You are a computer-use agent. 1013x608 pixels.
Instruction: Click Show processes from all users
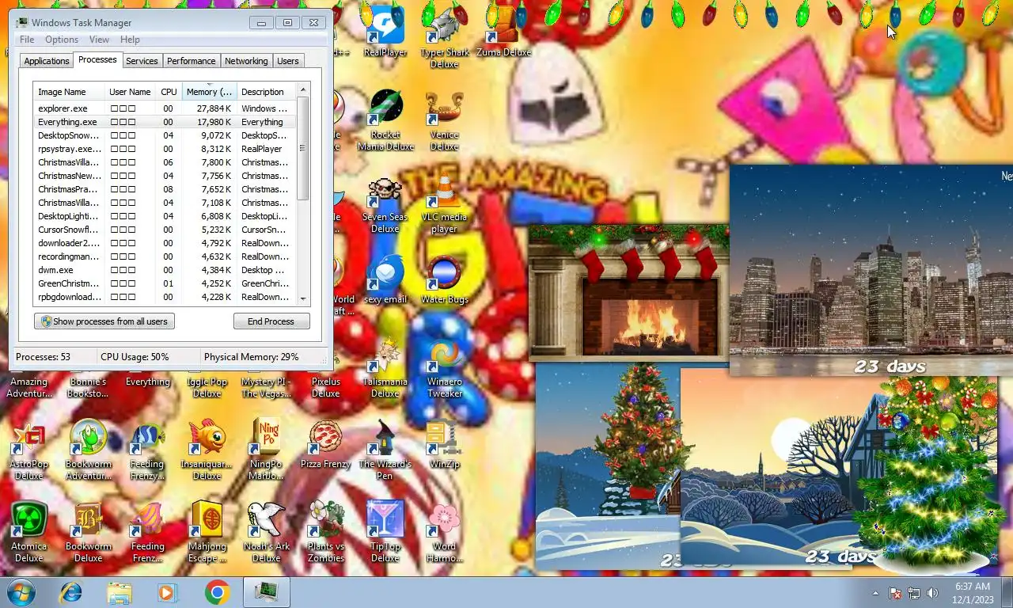(104, 321)
